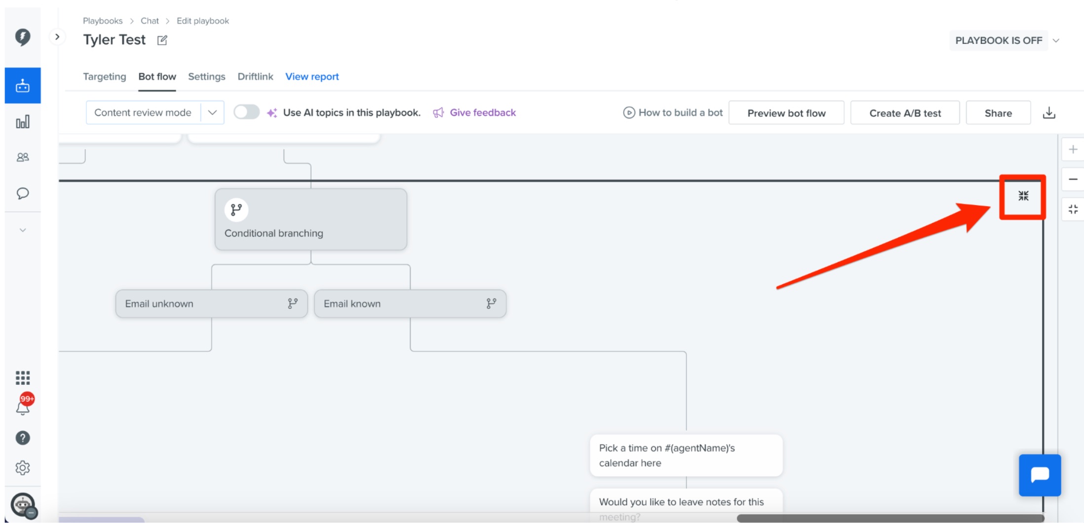
Task: Click the Preview bot flow button
Action: [786, 113]
